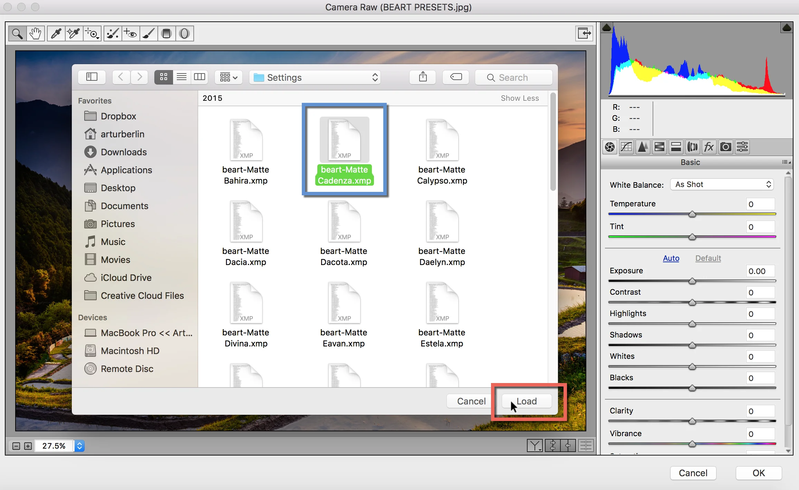Select the Adjustment Brush tool

point(148,33)
